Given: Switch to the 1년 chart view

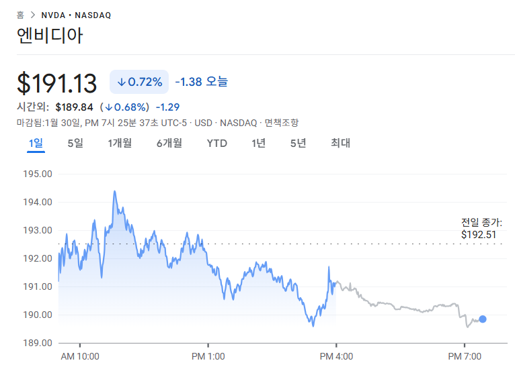Looking at the screenshot, I should click(258, 143).
